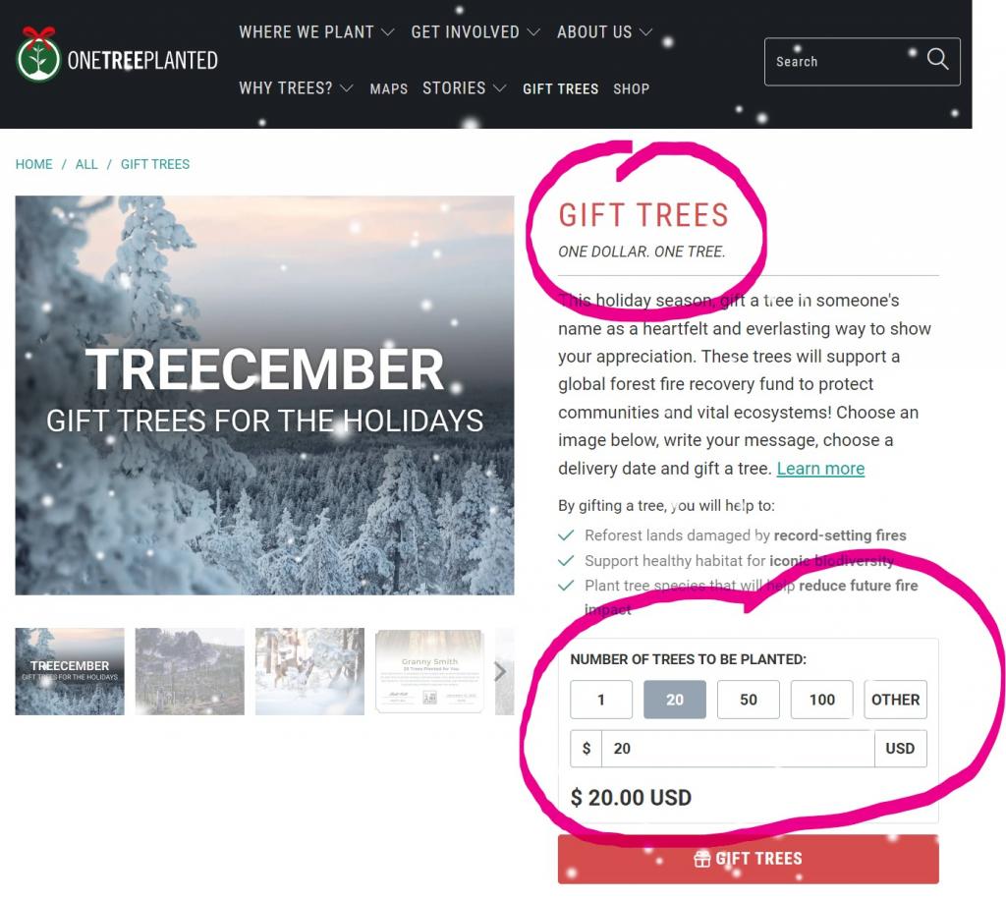Expand the Why Trees? menu
This screenshot has width=1006, height=900.
[296, 87]
